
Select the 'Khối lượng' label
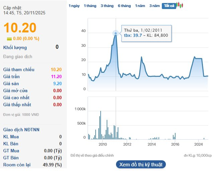[15, 47]
